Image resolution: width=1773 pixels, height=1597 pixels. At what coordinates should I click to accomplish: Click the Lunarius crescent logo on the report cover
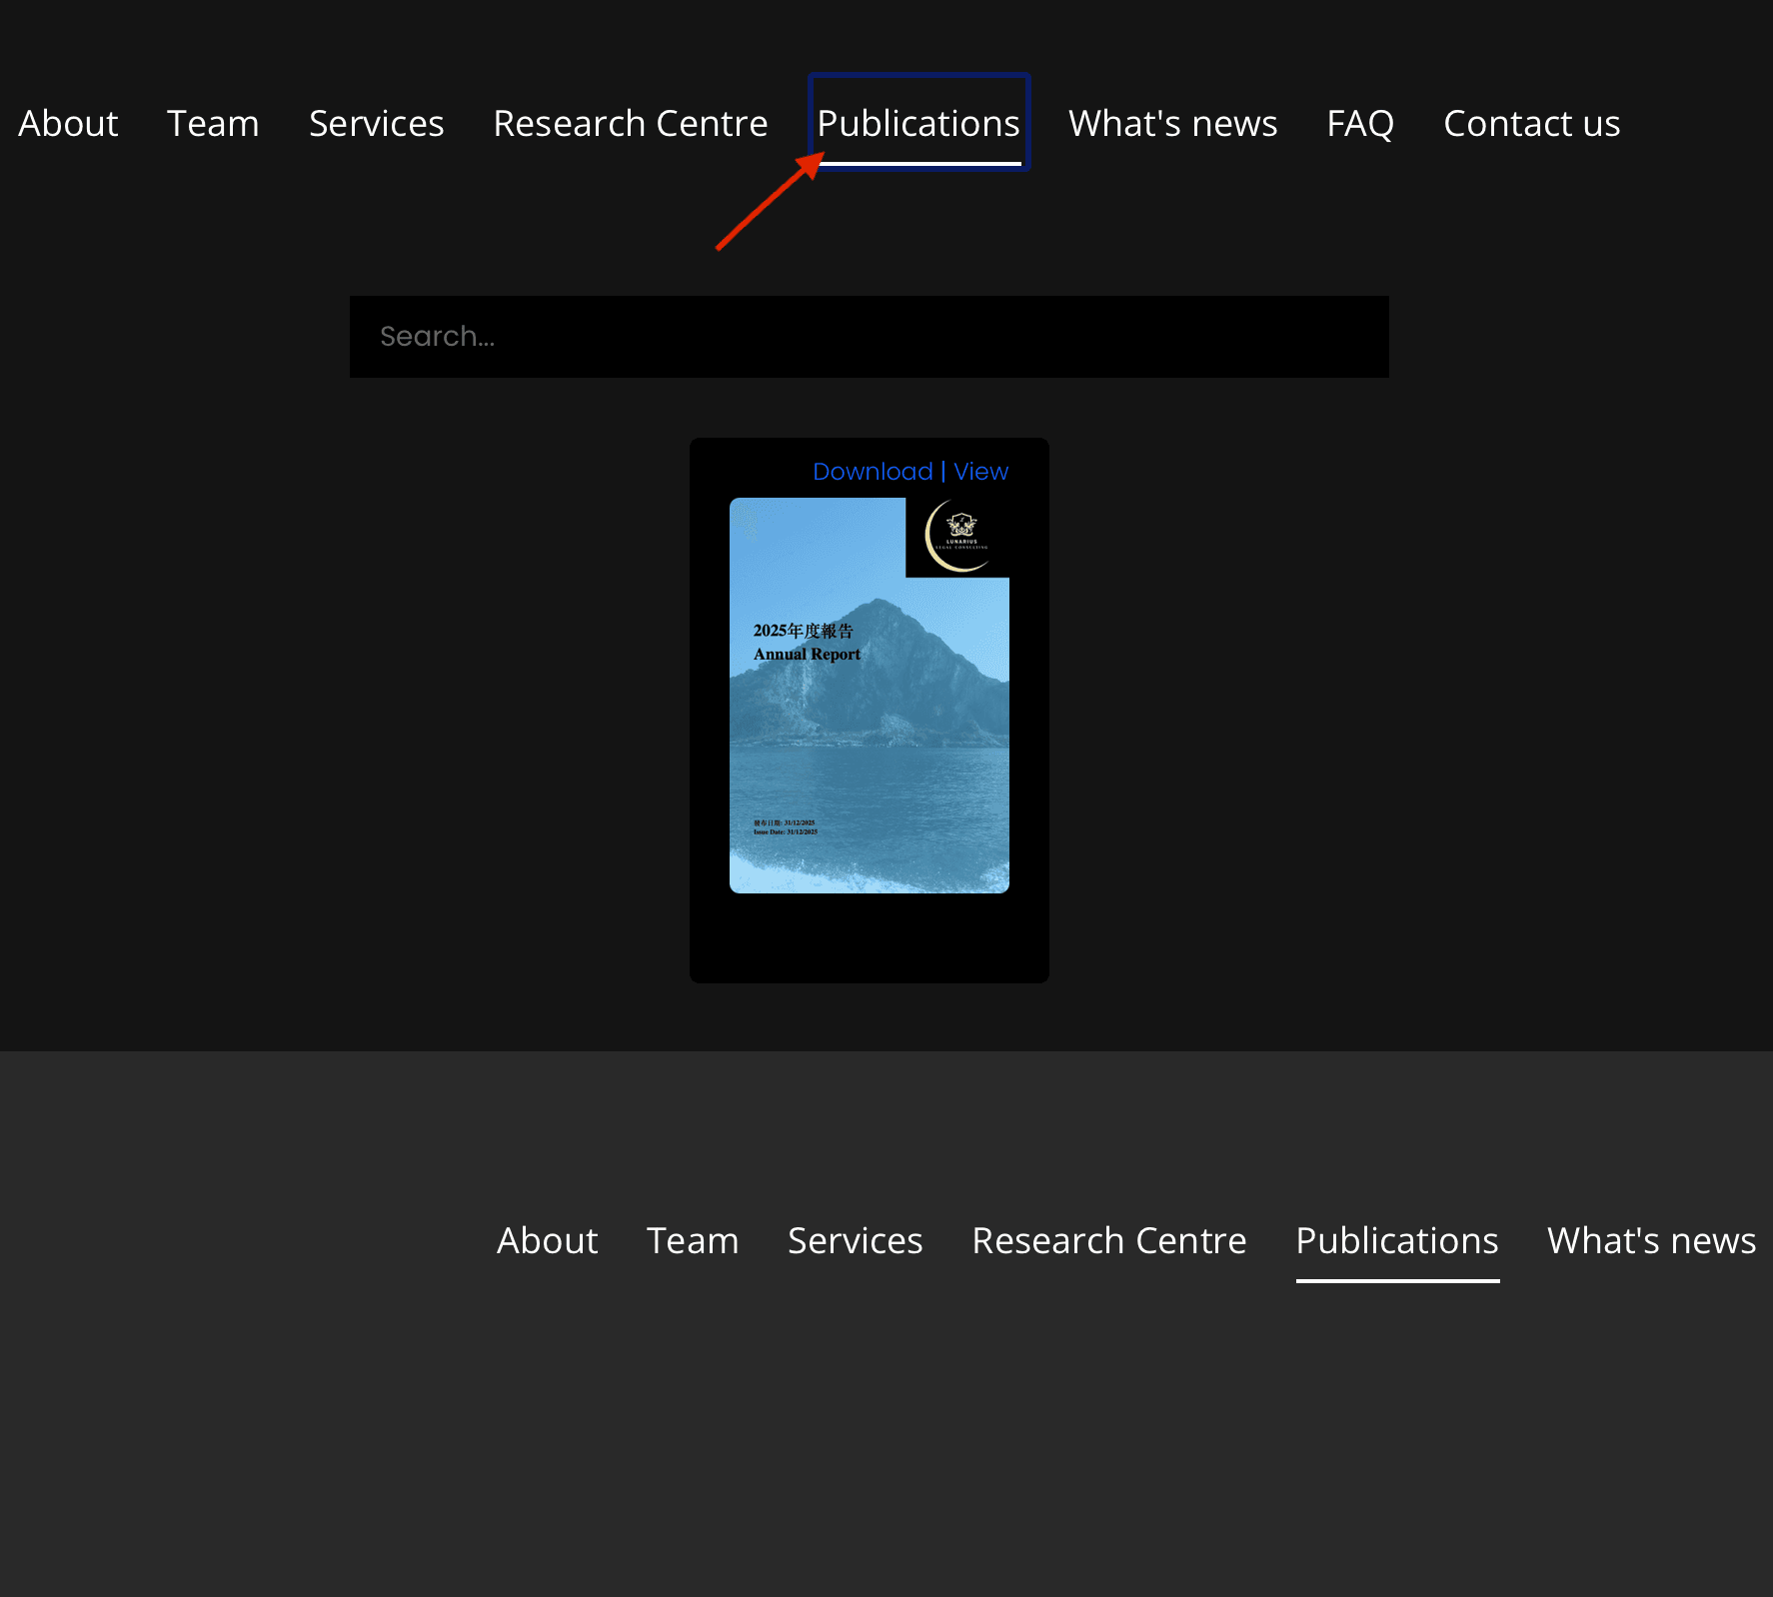956,537
